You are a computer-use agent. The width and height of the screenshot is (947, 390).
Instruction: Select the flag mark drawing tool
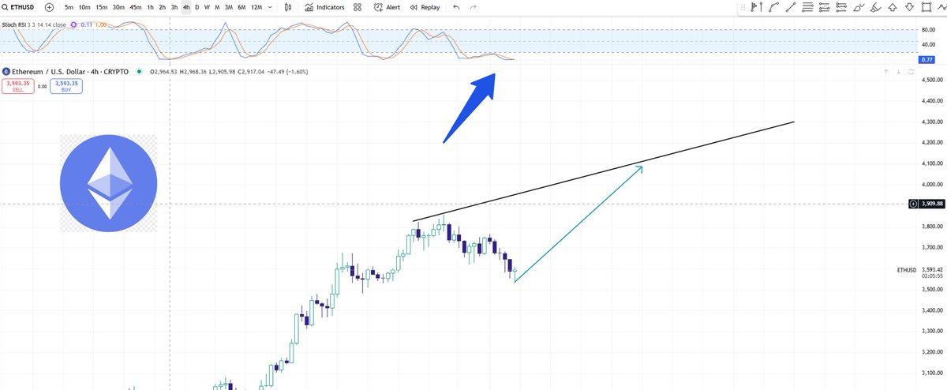754,7
